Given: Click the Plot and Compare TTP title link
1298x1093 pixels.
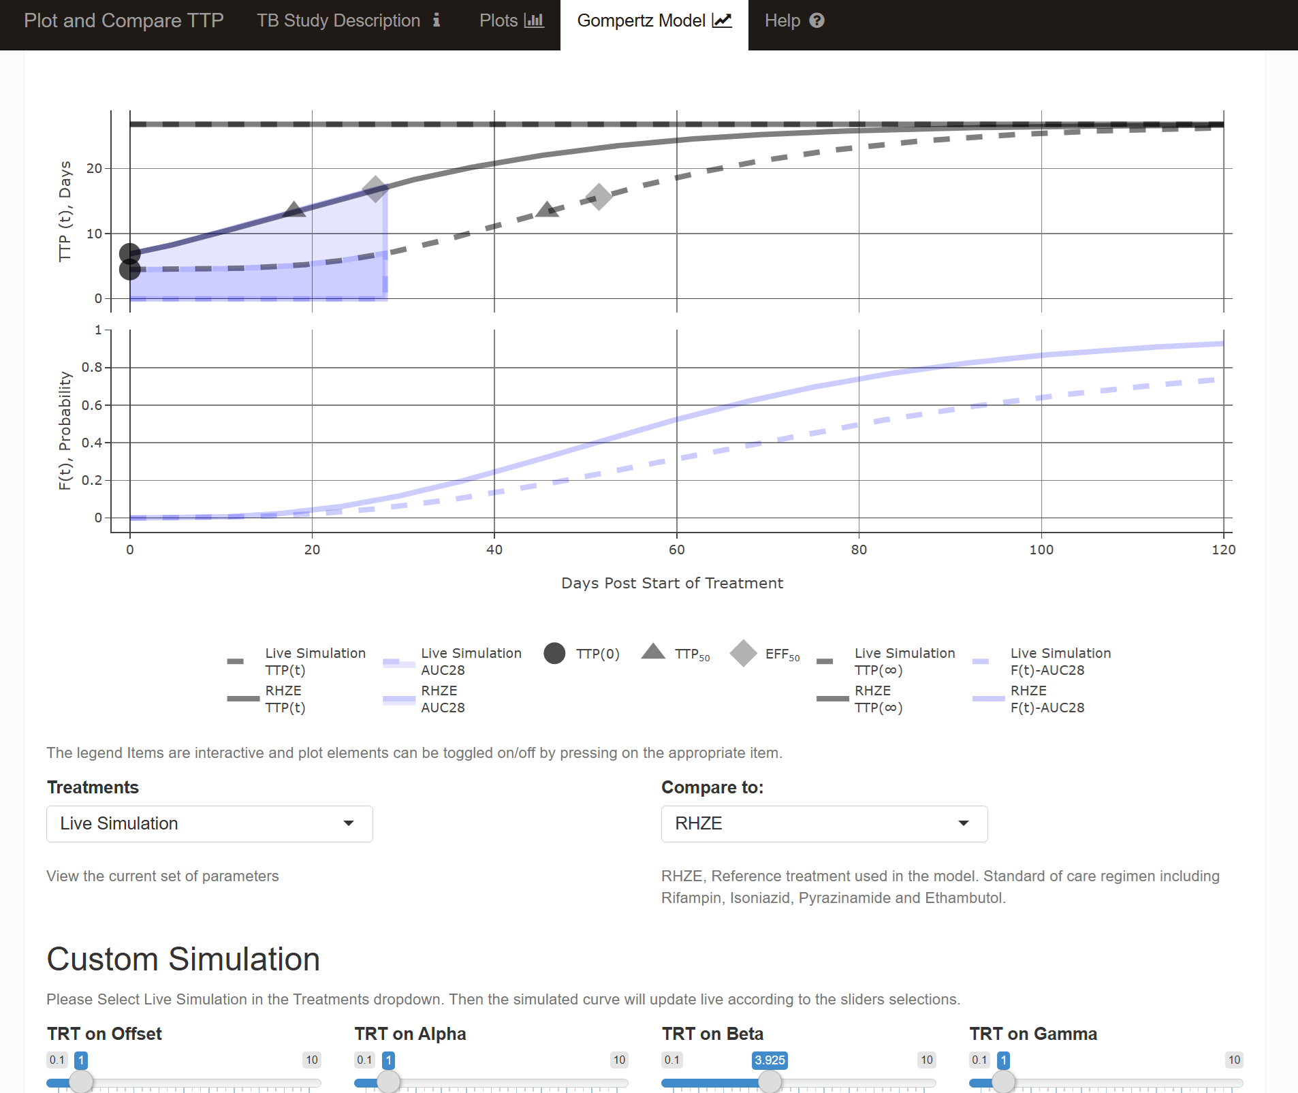Looking at the screenshot, I should [x=124, y=20].
